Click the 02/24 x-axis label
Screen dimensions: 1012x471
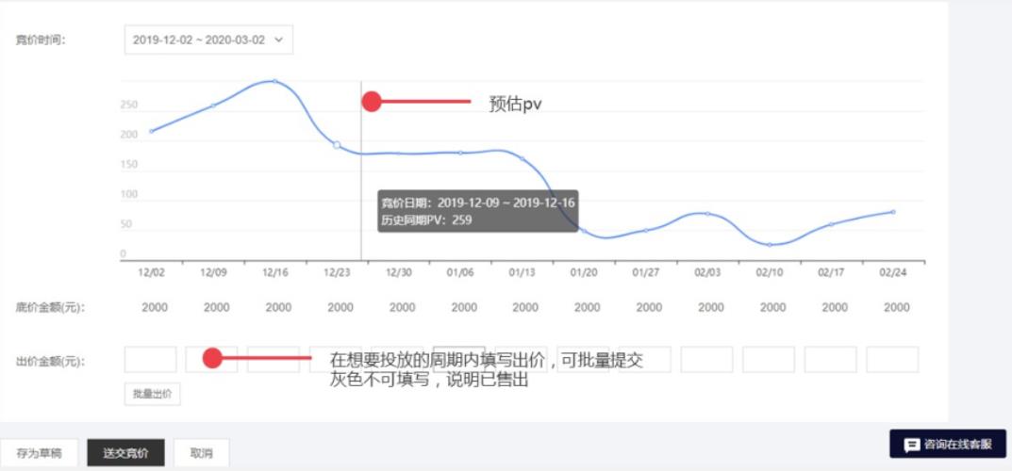(x=893, y=273)
